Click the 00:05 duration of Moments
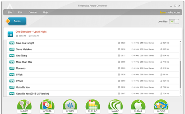The height and width of the screenshot is (114, 185). pyautogui.click(x=123, y=68)
